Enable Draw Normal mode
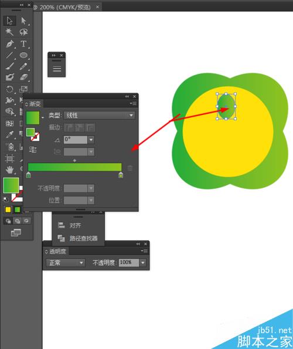293x349 pixels. pyautogui.click(x=8, y=221)
